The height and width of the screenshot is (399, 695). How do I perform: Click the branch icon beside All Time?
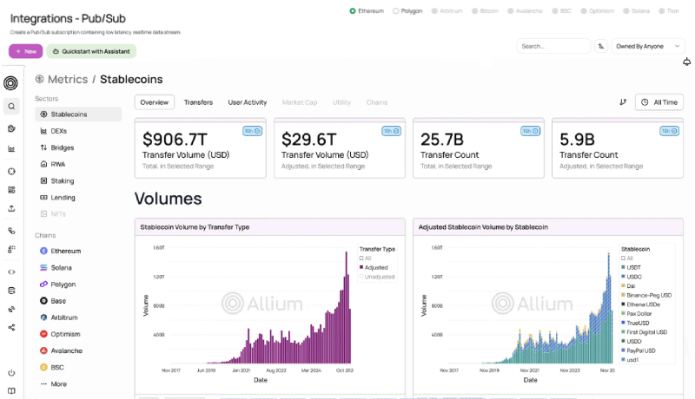coord(623,102)
